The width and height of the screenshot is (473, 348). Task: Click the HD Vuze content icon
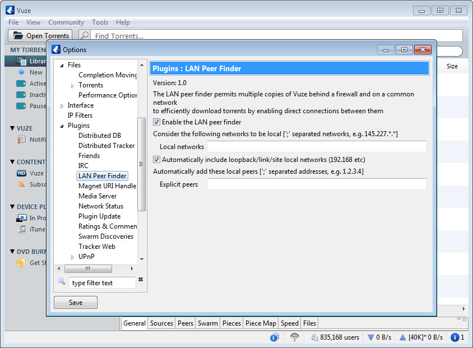(x=21, y=173)
